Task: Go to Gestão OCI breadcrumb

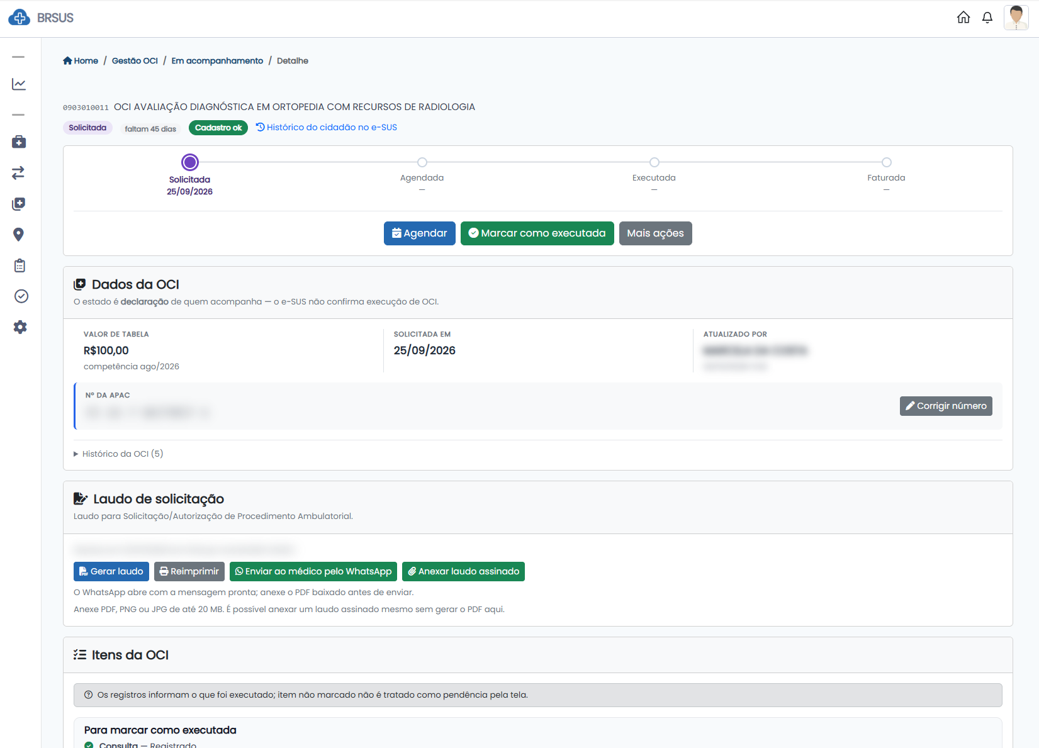Action: click(135, 60)
